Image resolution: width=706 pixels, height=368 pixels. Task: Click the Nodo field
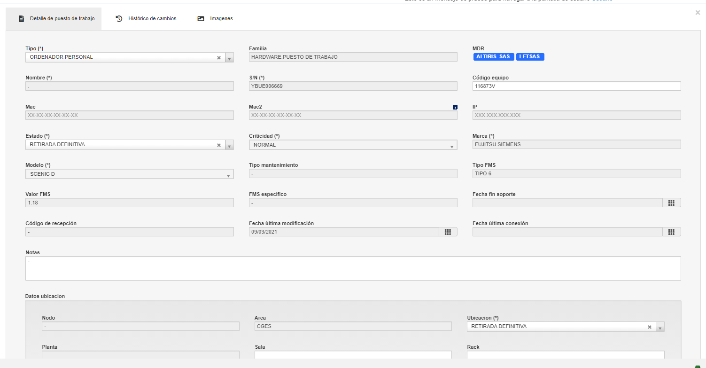[x=140, y=326]
